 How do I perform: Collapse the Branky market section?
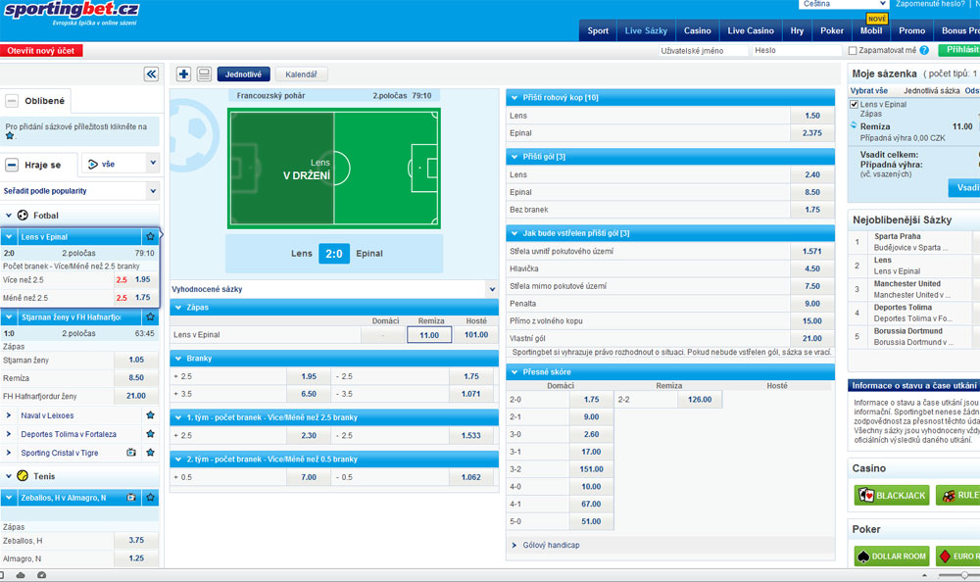coord(178,359)
